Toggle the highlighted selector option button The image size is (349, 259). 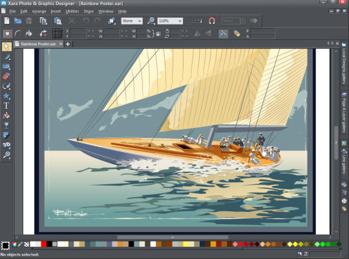click(x=223, y=34)
